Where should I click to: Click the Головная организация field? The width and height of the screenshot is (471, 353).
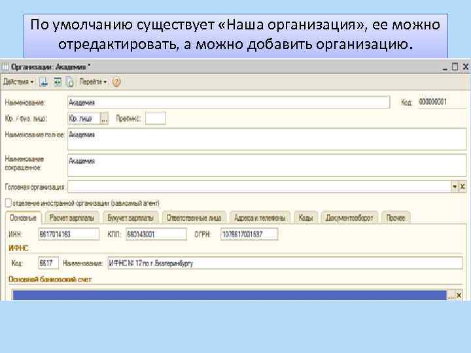[259, 187]
